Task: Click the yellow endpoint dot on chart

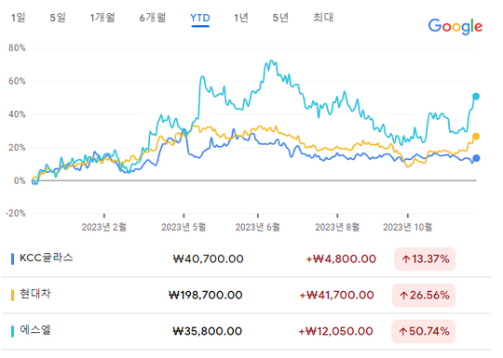Action: [476, 137]
